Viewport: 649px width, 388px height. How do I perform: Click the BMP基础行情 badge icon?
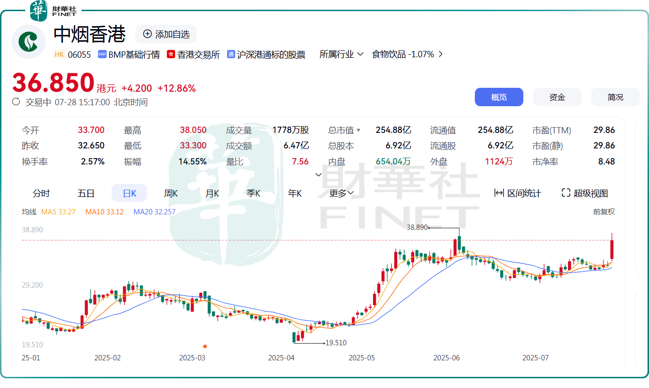pyautogui.click(x=102, y=54)
